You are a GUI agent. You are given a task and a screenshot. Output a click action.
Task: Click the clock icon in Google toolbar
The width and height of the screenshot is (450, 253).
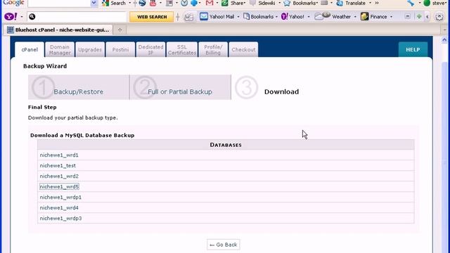click(184, 3)
